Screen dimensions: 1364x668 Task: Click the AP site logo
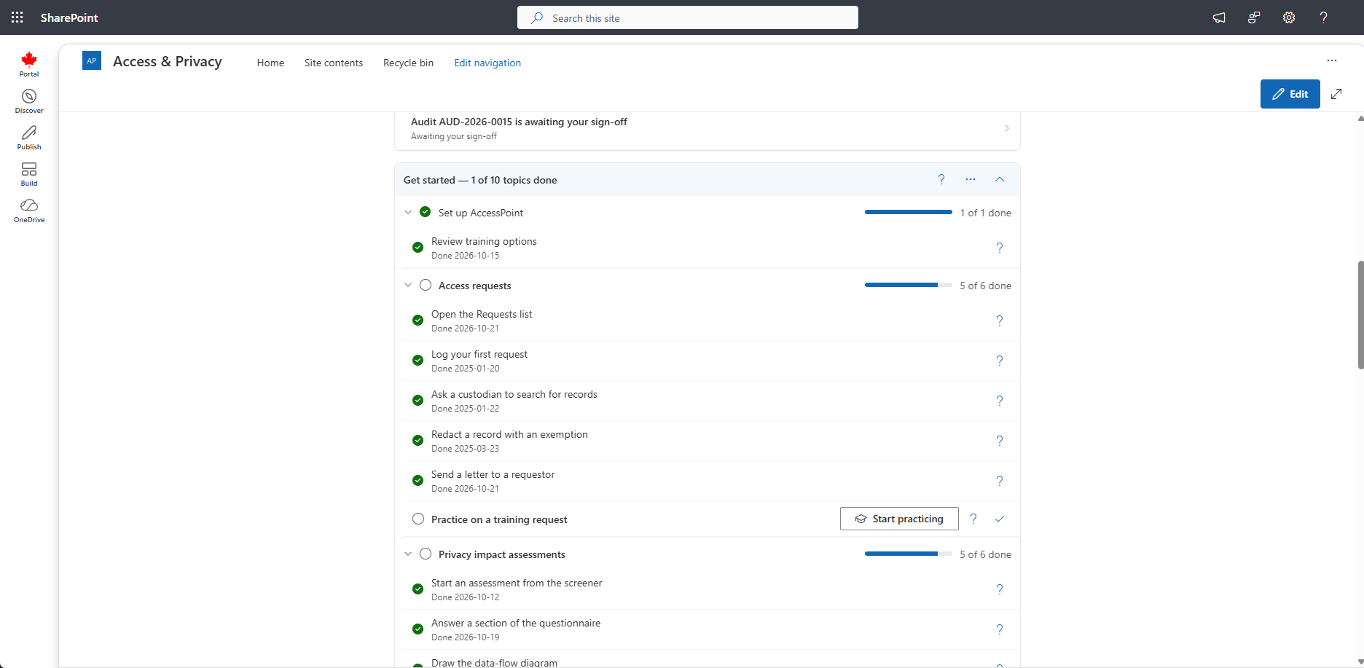(92, 61)
